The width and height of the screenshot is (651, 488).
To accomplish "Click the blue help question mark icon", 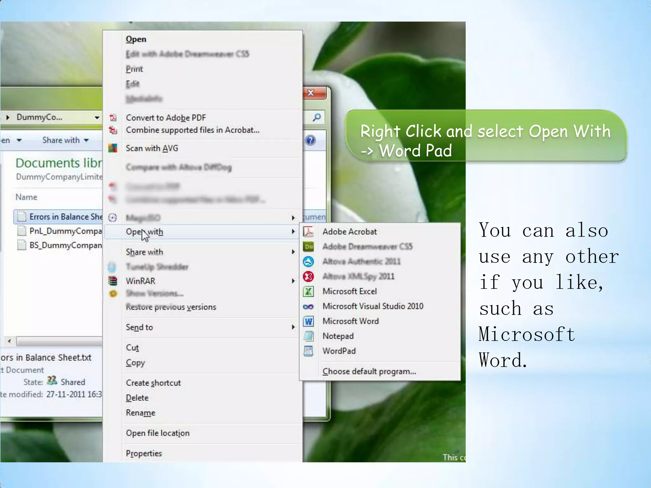I will coord(311,140).
